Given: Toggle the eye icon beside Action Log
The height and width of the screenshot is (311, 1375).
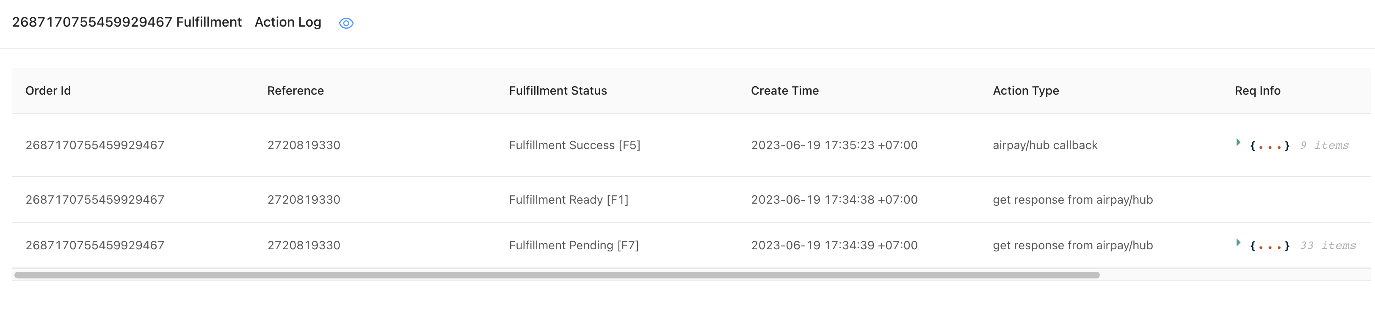Looking at the screenshot, I should click(x=346, y=23).
